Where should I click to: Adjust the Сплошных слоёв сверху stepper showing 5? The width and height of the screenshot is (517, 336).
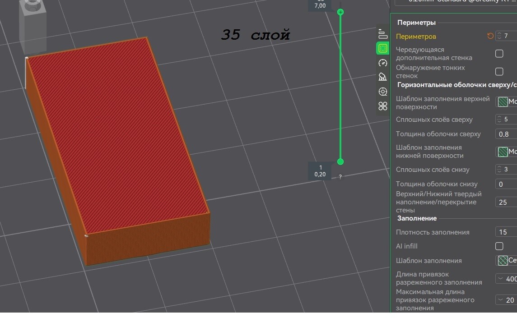tap(499, 119)
